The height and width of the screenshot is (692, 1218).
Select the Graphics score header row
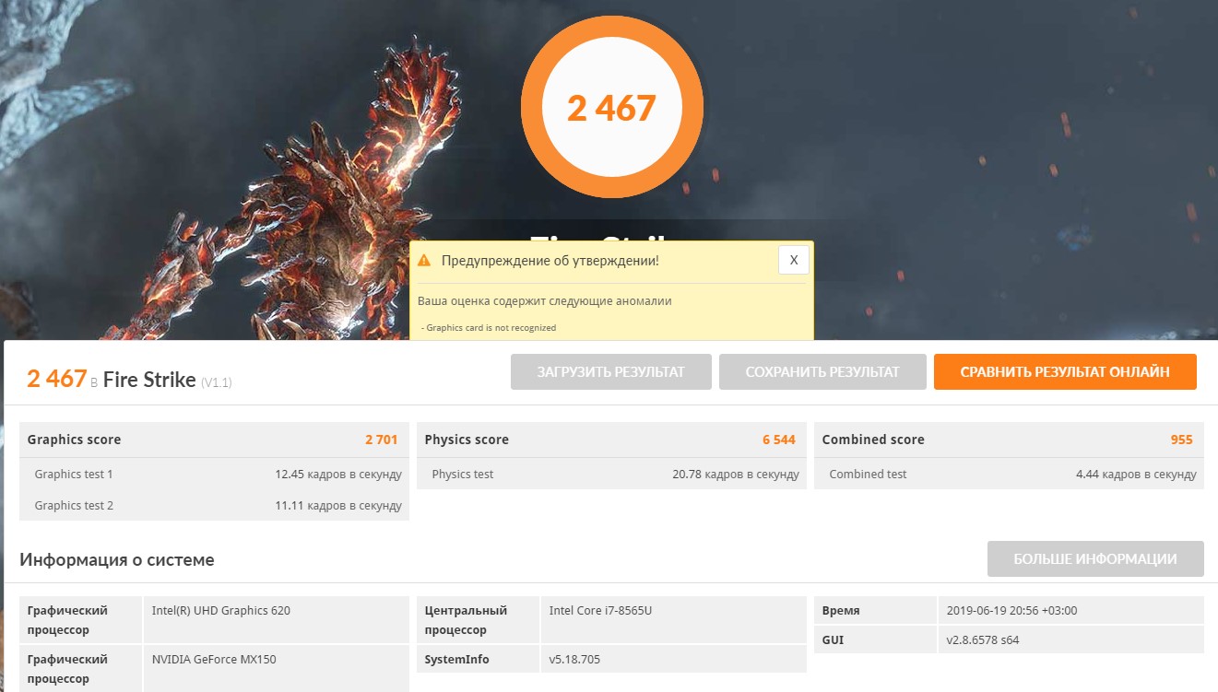[x=213, y=440]
